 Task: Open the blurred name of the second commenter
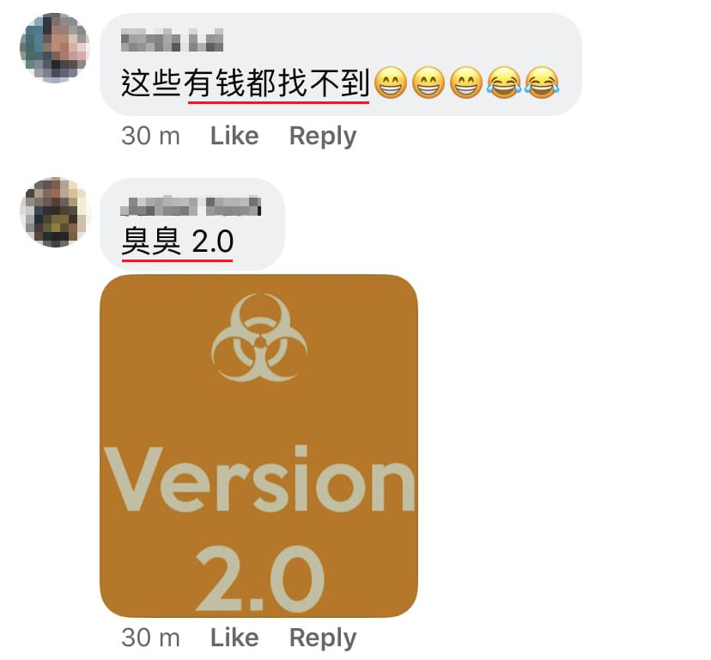[x=191, y=206]
